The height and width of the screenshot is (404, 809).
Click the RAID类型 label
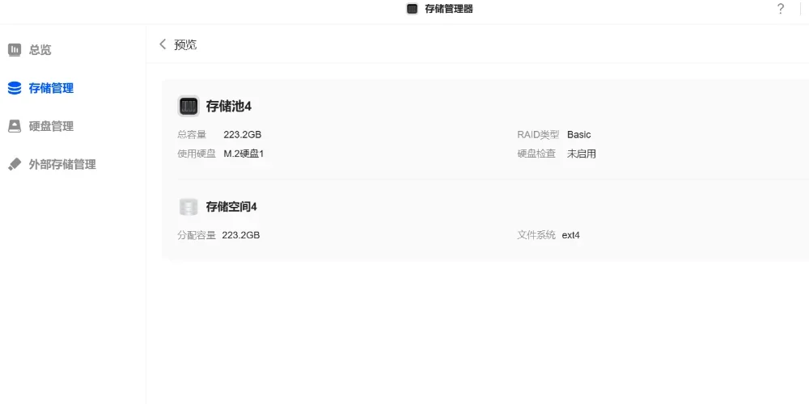538,134
